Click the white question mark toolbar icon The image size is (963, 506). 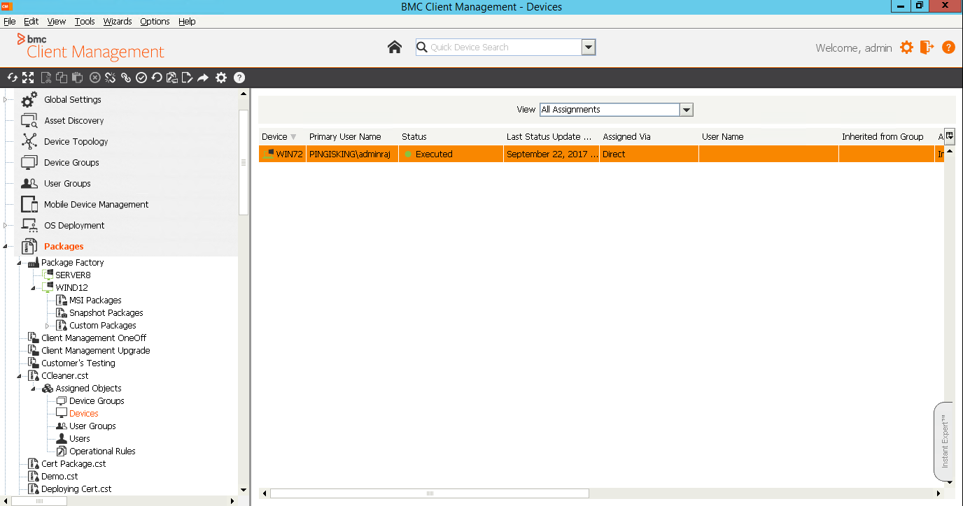[x=239, y=78]
